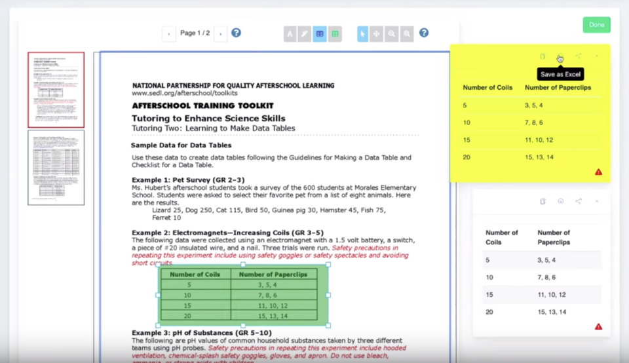Click the 'Page 1 / 2' indicator
629x363 pixels.
tap(195, 33)
